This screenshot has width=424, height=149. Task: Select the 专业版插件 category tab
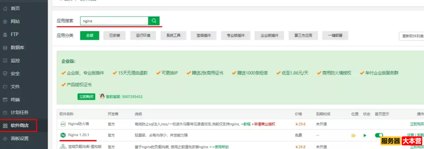pos(236,36)
